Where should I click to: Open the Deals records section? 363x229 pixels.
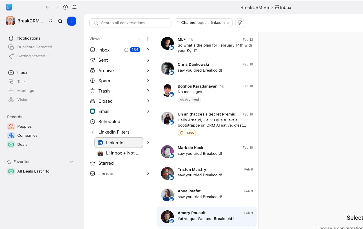tap(22, 144)
